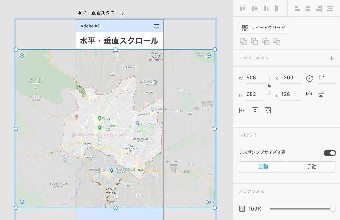340x220 pixels.
Task: Toggle the aspect ratio lock between W and H
Action: 269,86
